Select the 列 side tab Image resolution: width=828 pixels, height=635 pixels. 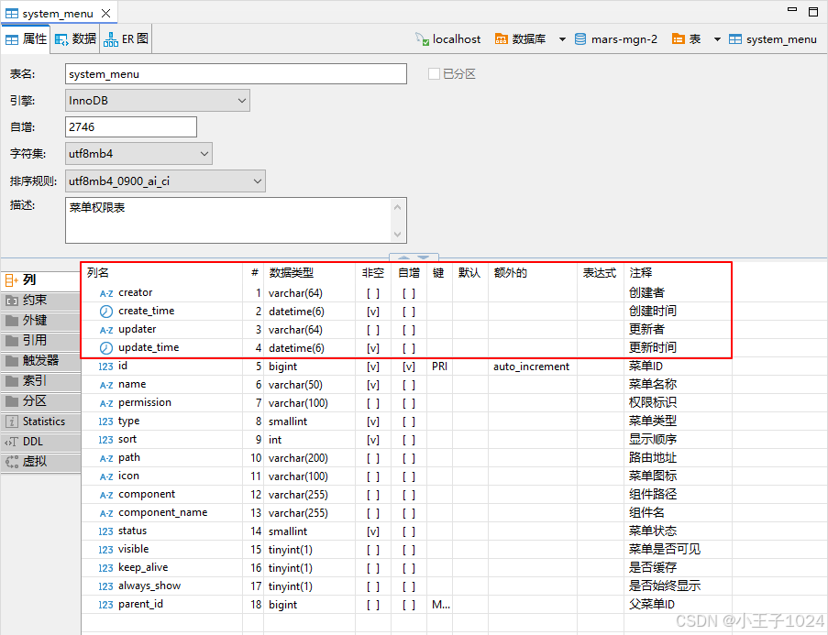point(40,280)
